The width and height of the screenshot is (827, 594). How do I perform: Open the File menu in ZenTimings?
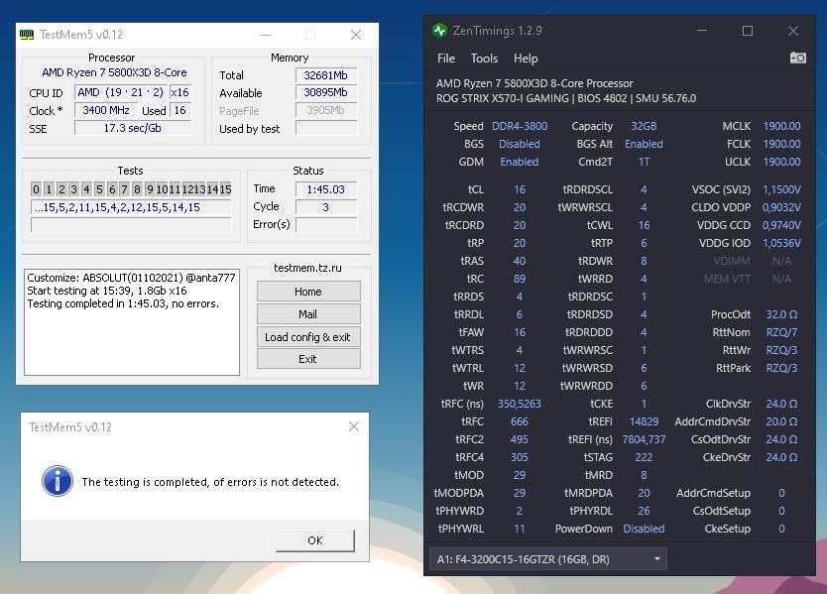tap(445, 59)
